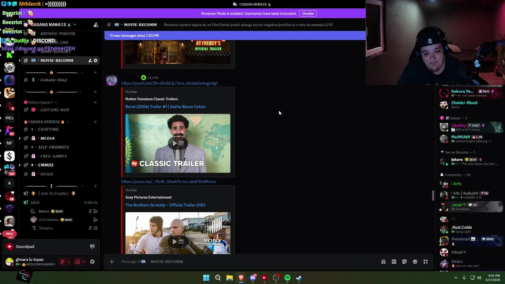Viewport: 505px width, 284px height.
Task: Click the plus attach button in message bar
Action: pos(112,262)
